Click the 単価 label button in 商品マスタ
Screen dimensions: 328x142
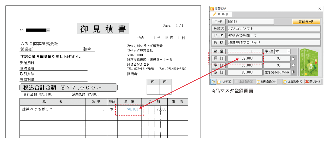218,65
